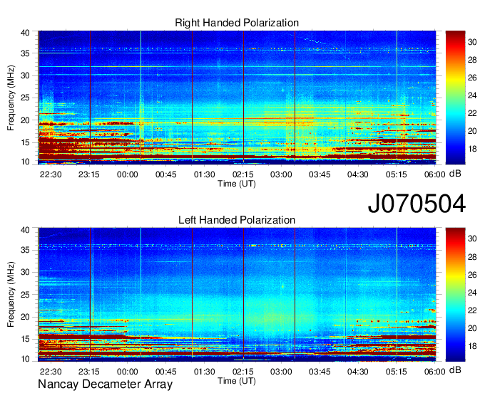The image size is (485, 393).
Task: Select the "J070504" observation label
Action: tap(417, 204)
